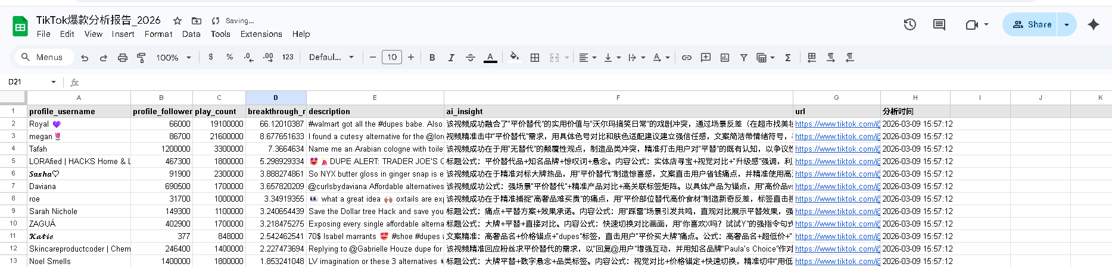Open text wrapping dropdown
Screen dimensions: 1112x267
click(x=636, y=58)
